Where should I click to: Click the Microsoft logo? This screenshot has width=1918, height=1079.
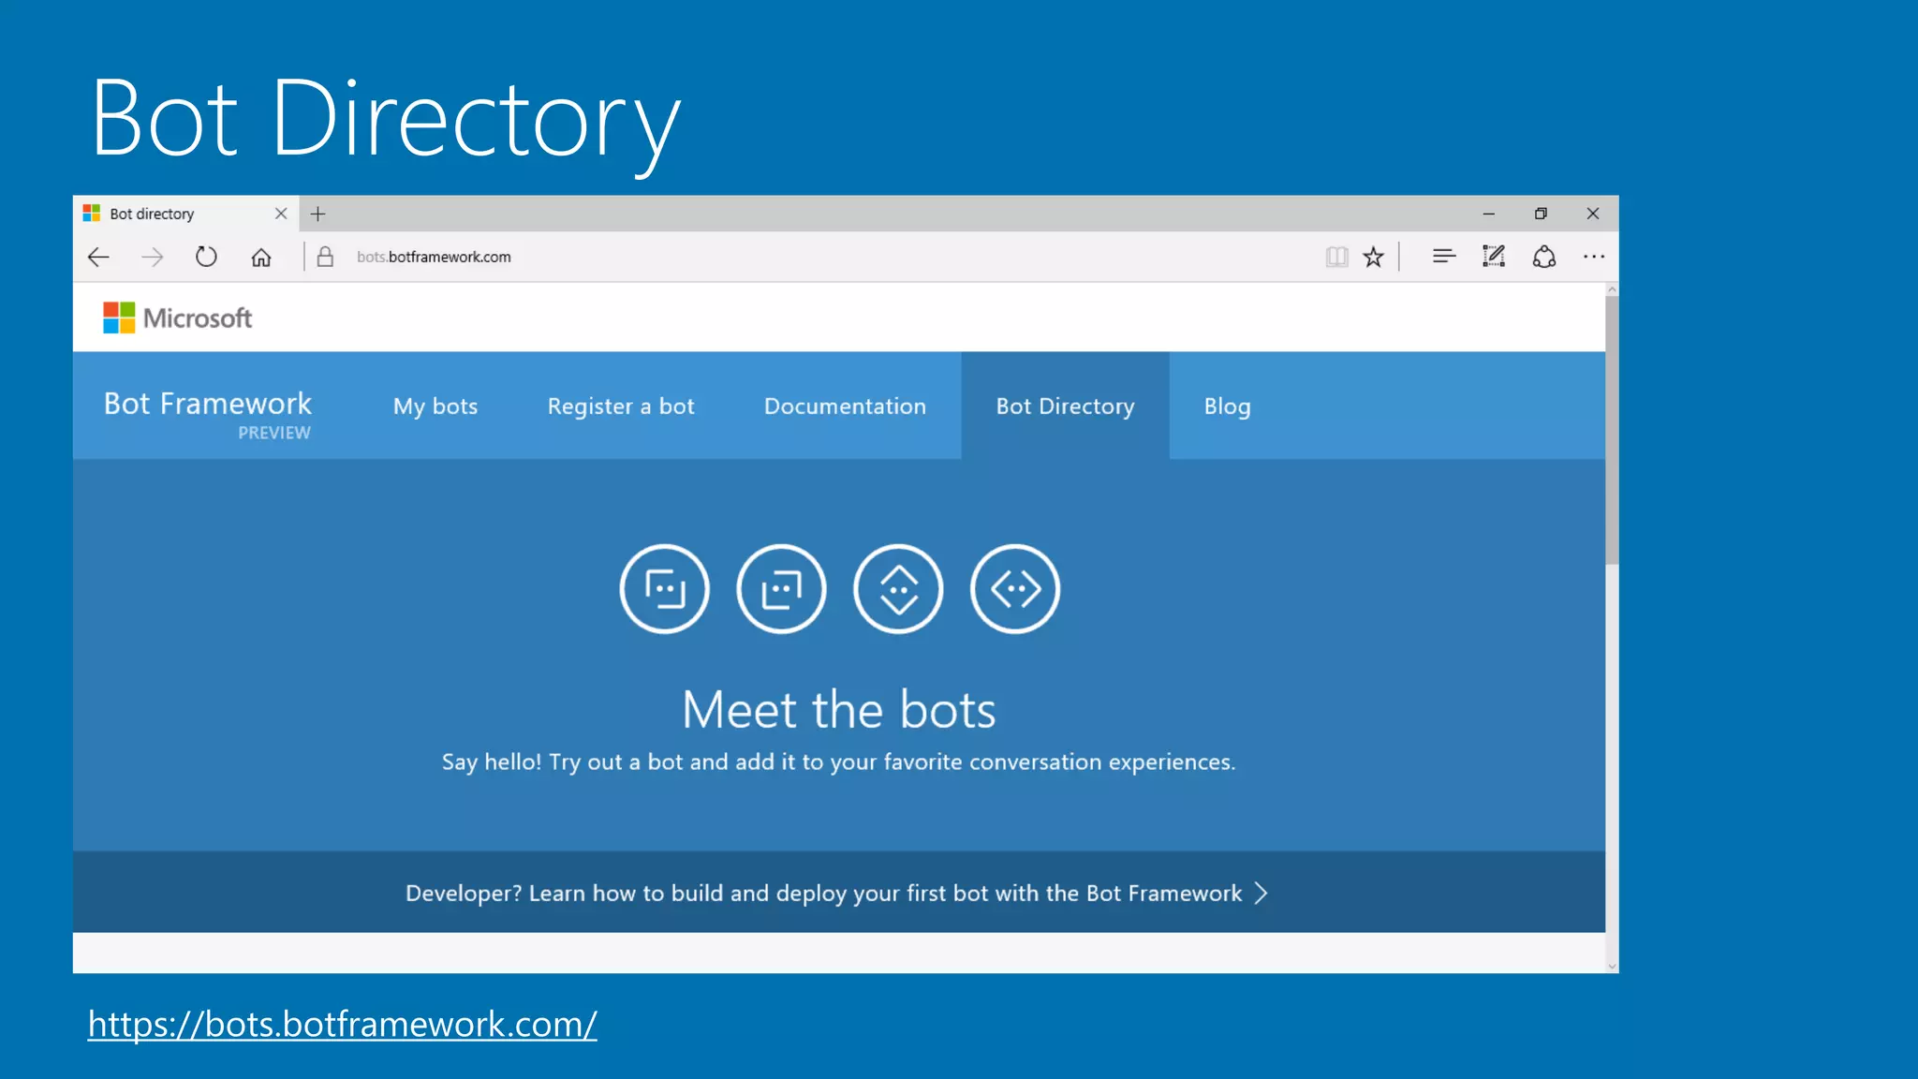click(x=177, y=318)
